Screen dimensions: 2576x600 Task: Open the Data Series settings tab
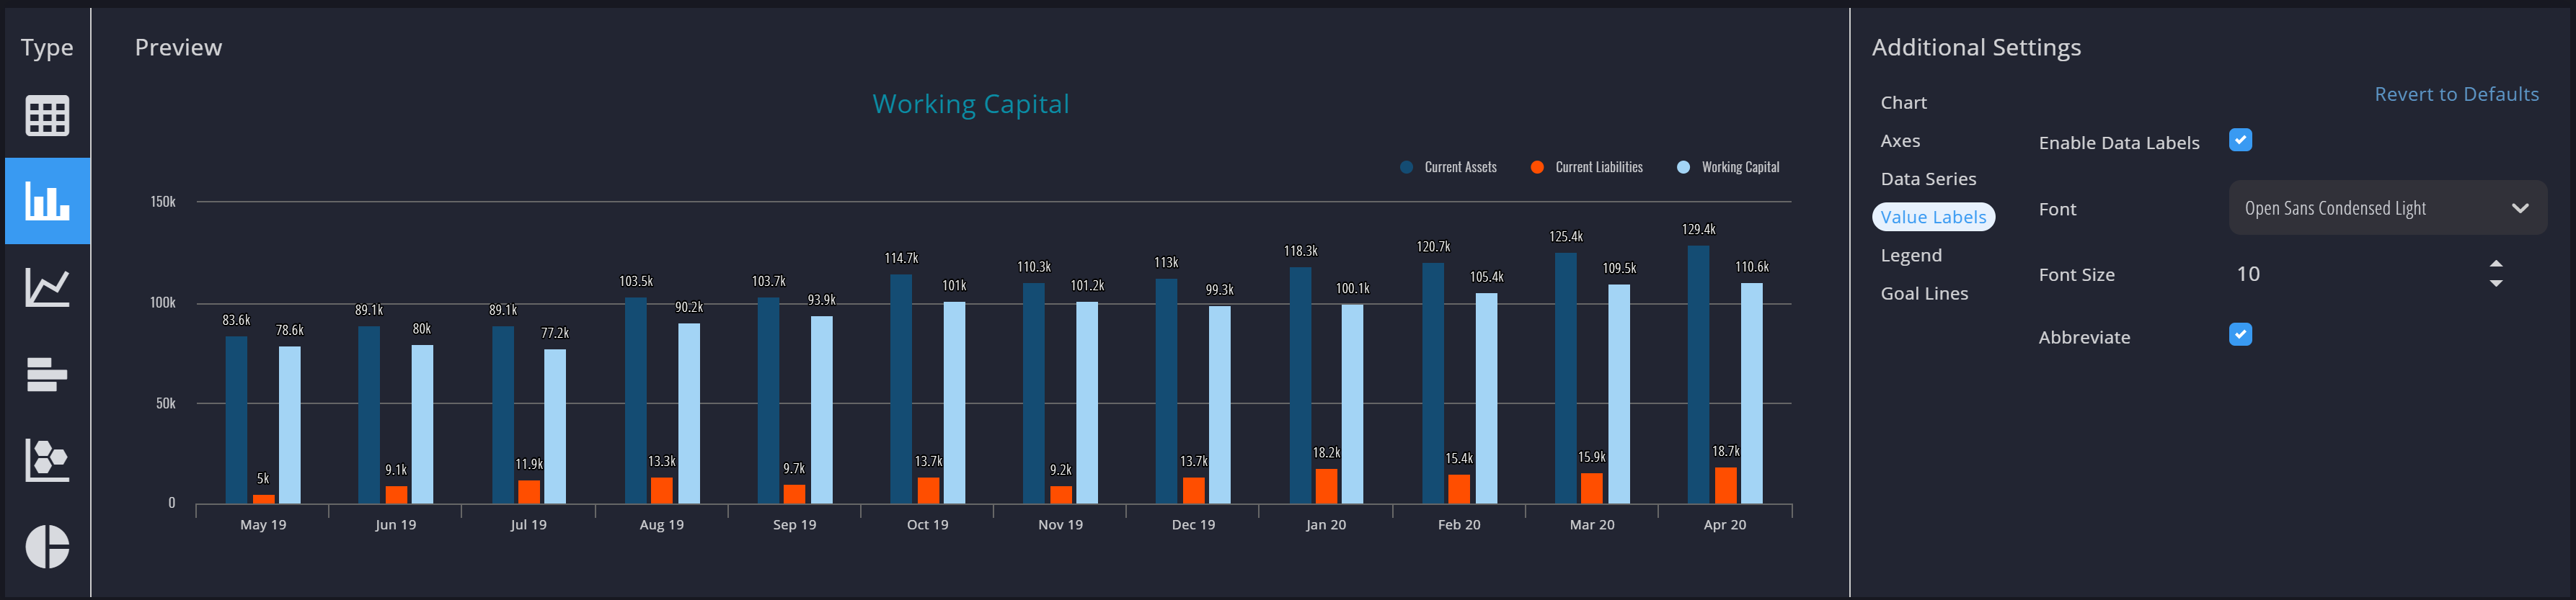coord(1928,179)
